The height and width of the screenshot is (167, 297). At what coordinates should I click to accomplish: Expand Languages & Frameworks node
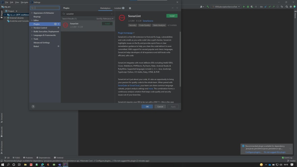coord(32,35)
